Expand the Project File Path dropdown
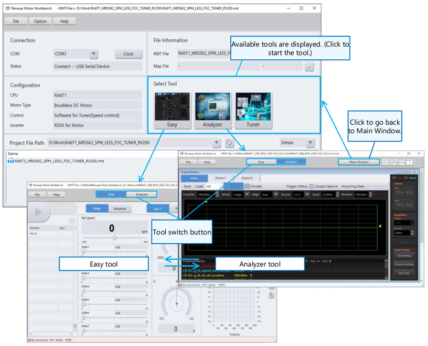 [216, 142]
